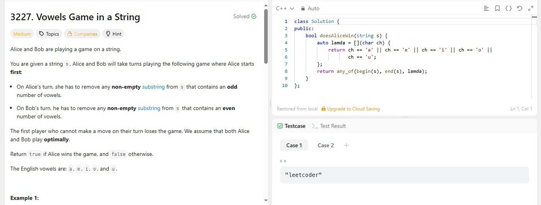Click line number 8 in the code gutter
The image size is (541, 205).
tap(286, 71)
